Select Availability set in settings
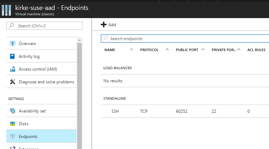Screen dimensions: 269x149 pyautogui.click(x=41, y=111)
